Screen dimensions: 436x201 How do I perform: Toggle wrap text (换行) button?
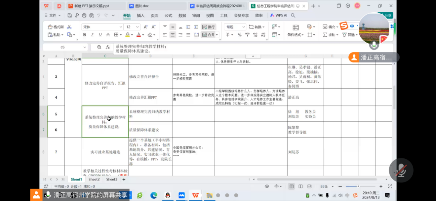(x=209, y=27)
